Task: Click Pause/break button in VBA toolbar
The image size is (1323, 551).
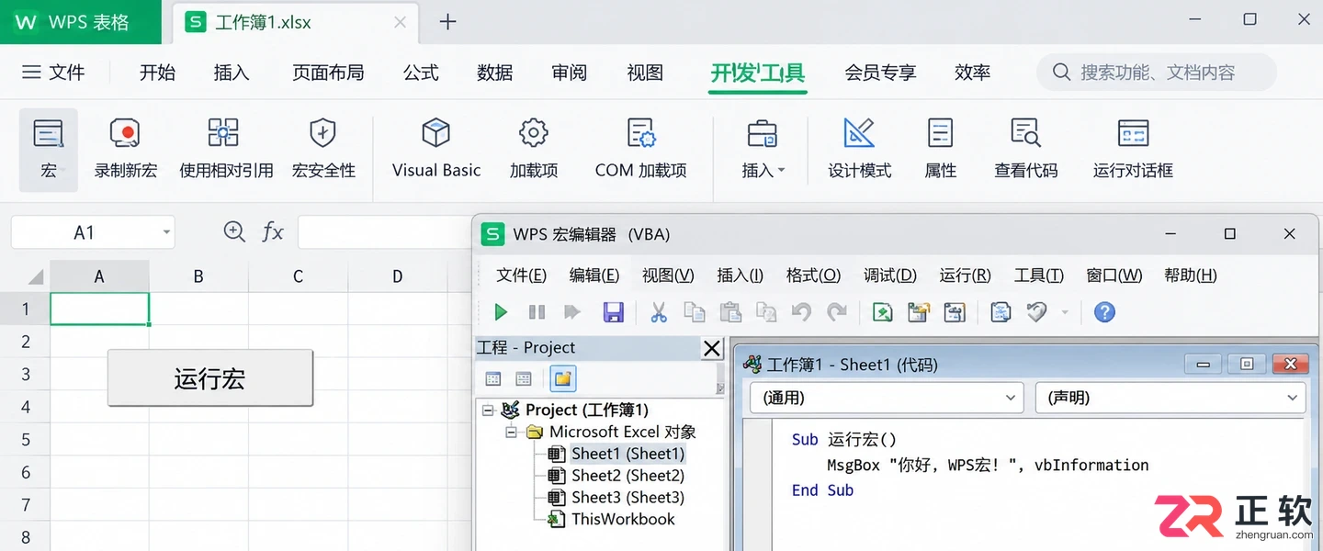Action: [x=537, y=312]
